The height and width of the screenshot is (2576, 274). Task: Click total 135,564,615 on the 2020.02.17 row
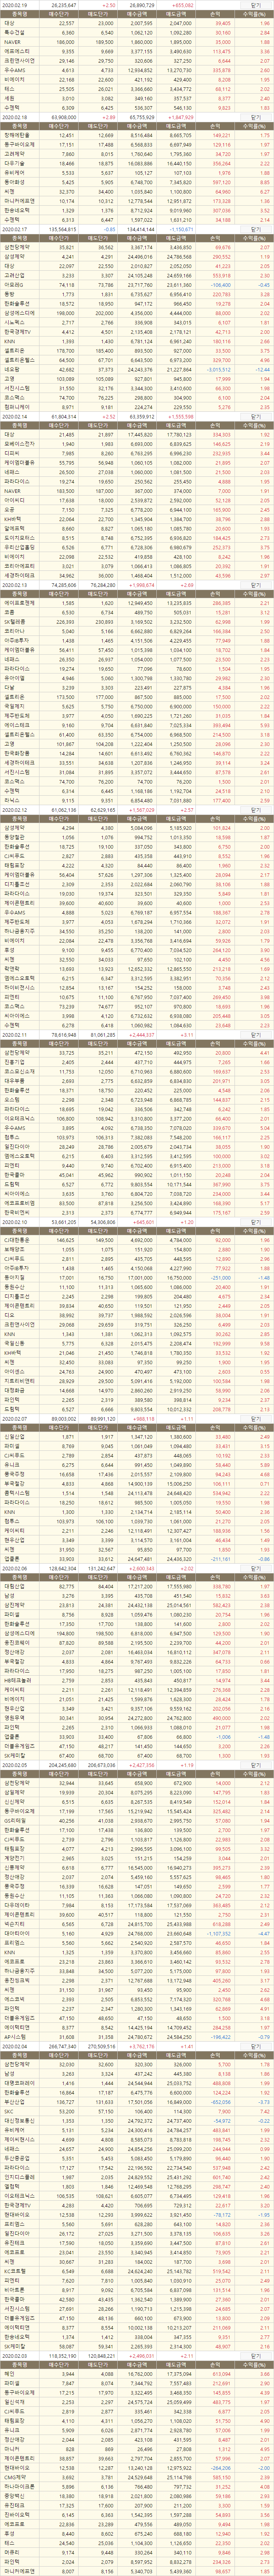pyautogui.click(x=63, y=229)
